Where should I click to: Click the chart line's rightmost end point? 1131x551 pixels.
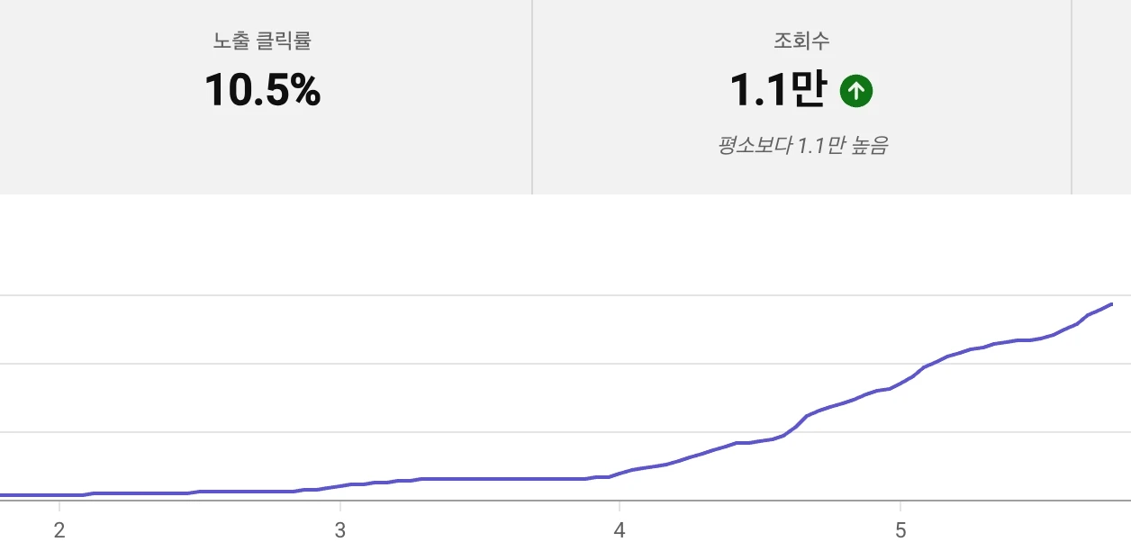coord(1112,304)
